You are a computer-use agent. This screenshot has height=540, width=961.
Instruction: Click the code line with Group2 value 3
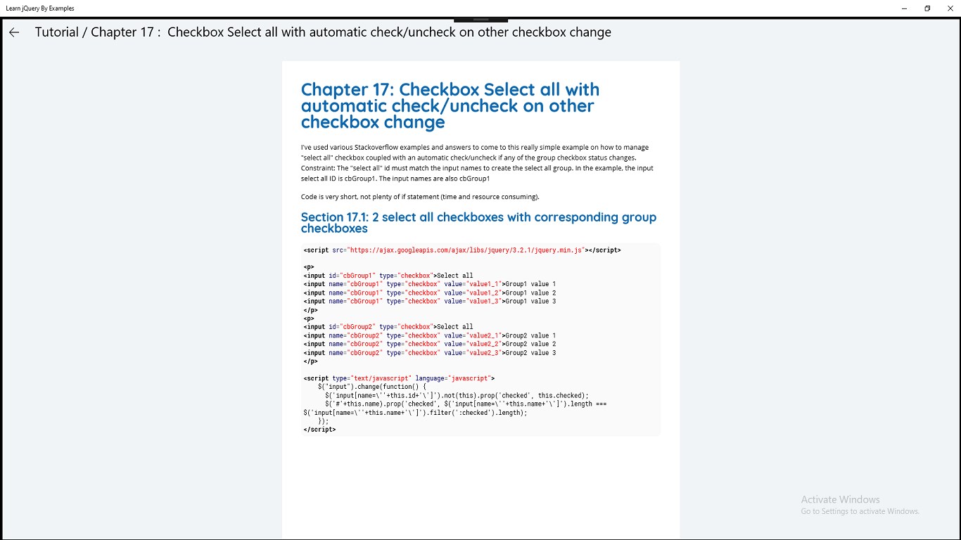430,353
